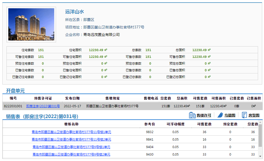This screenshot has width=264, height=161.
Task: Click the sales table scrollbar down arrow
Action: [x=260, y=156]
